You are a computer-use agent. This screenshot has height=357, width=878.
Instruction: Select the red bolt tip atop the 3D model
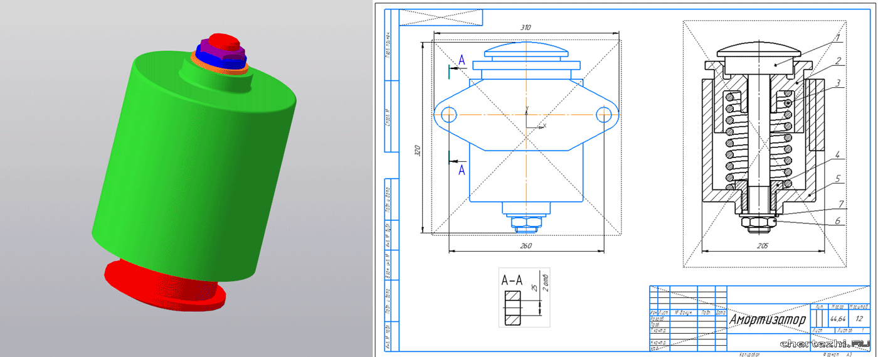click(219, 40)
